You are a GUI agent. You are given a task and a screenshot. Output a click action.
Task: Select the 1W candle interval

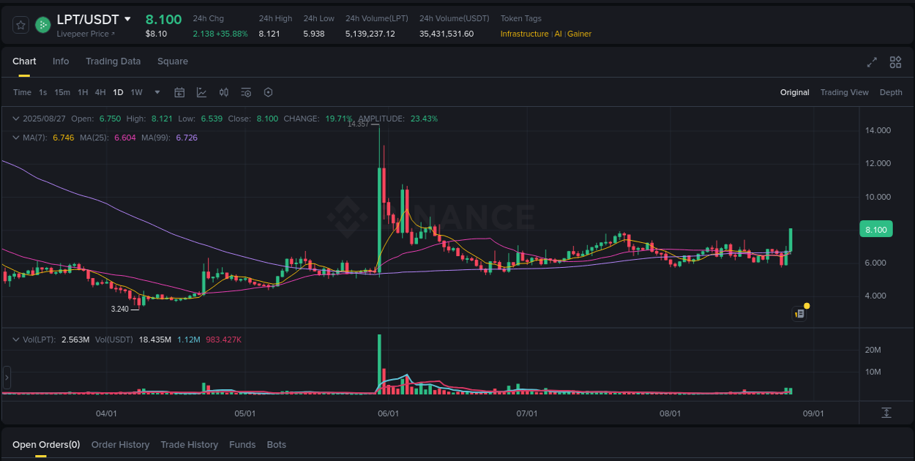(x=136, y=92)
